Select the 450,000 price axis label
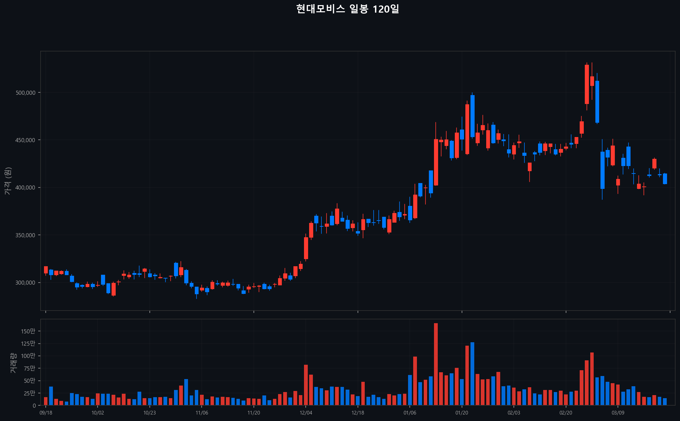 point(26,140)
